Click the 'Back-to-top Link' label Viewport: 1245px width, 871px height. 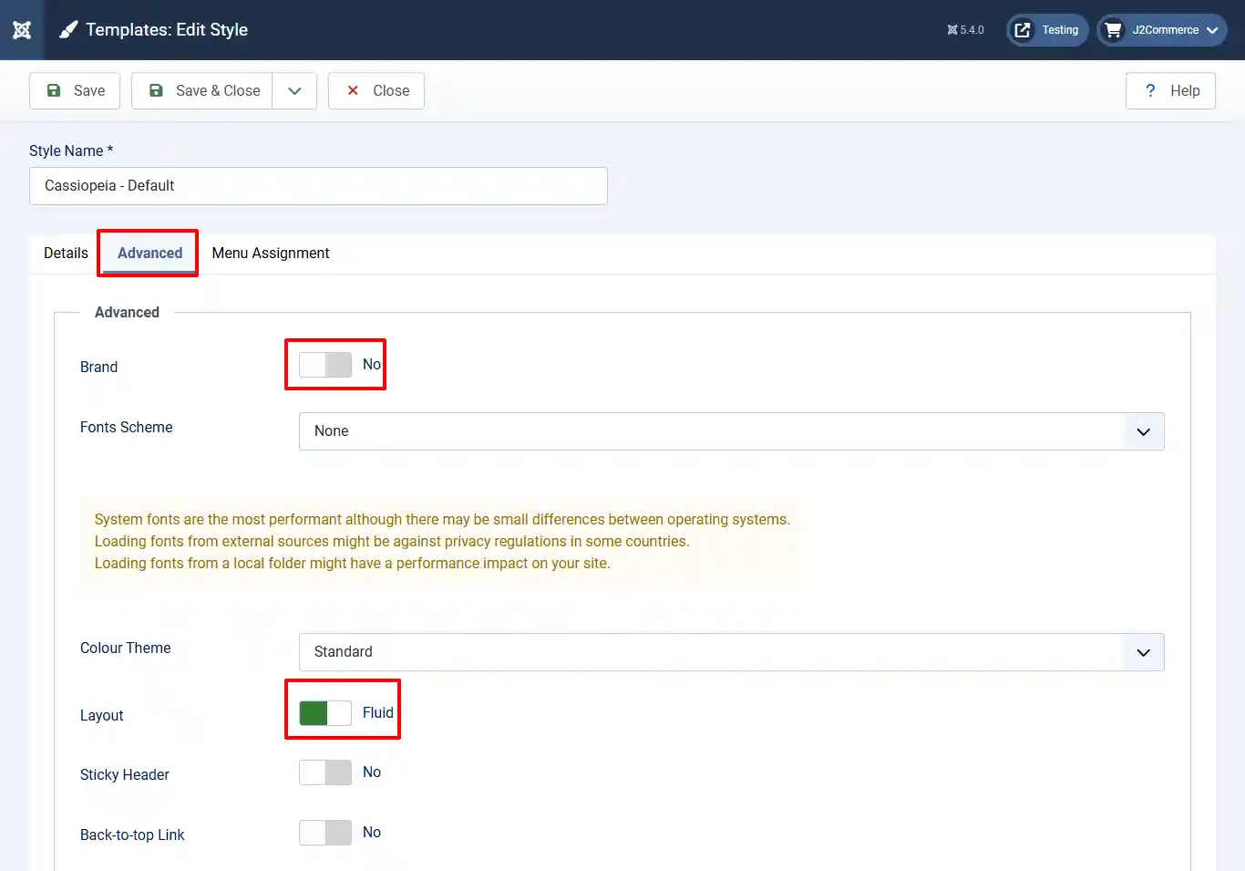click(132, 835)
